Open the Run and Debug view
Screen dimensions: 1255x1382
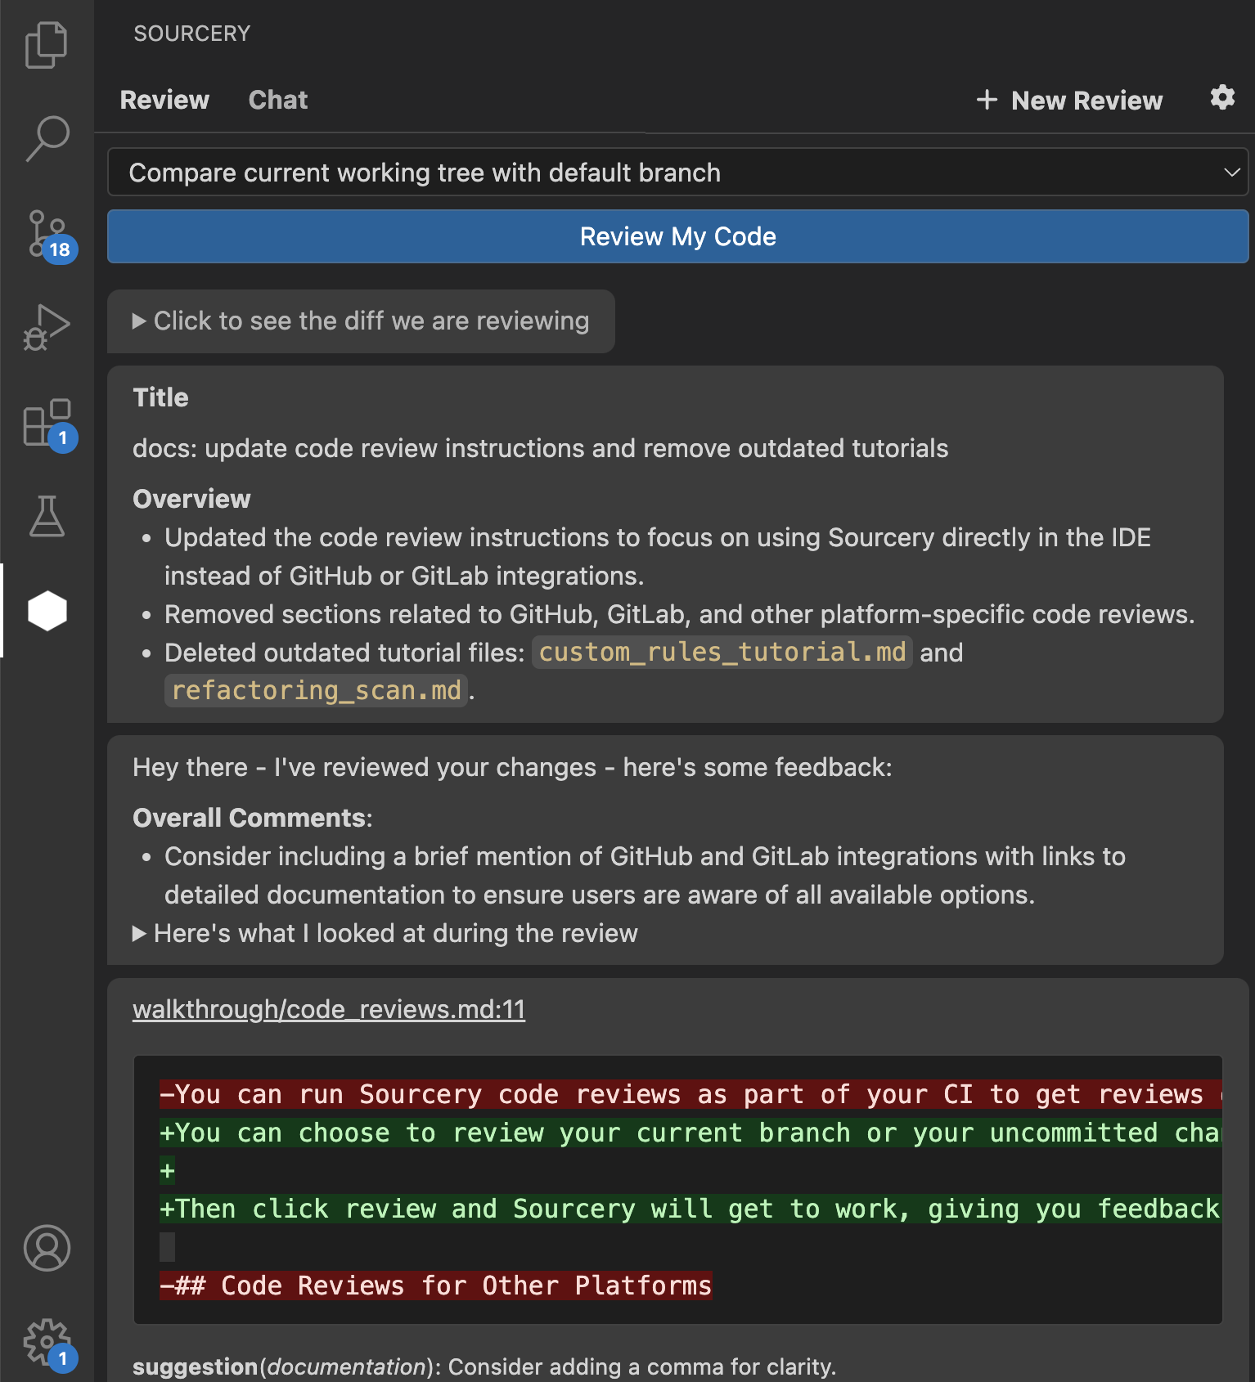(47, 328)
